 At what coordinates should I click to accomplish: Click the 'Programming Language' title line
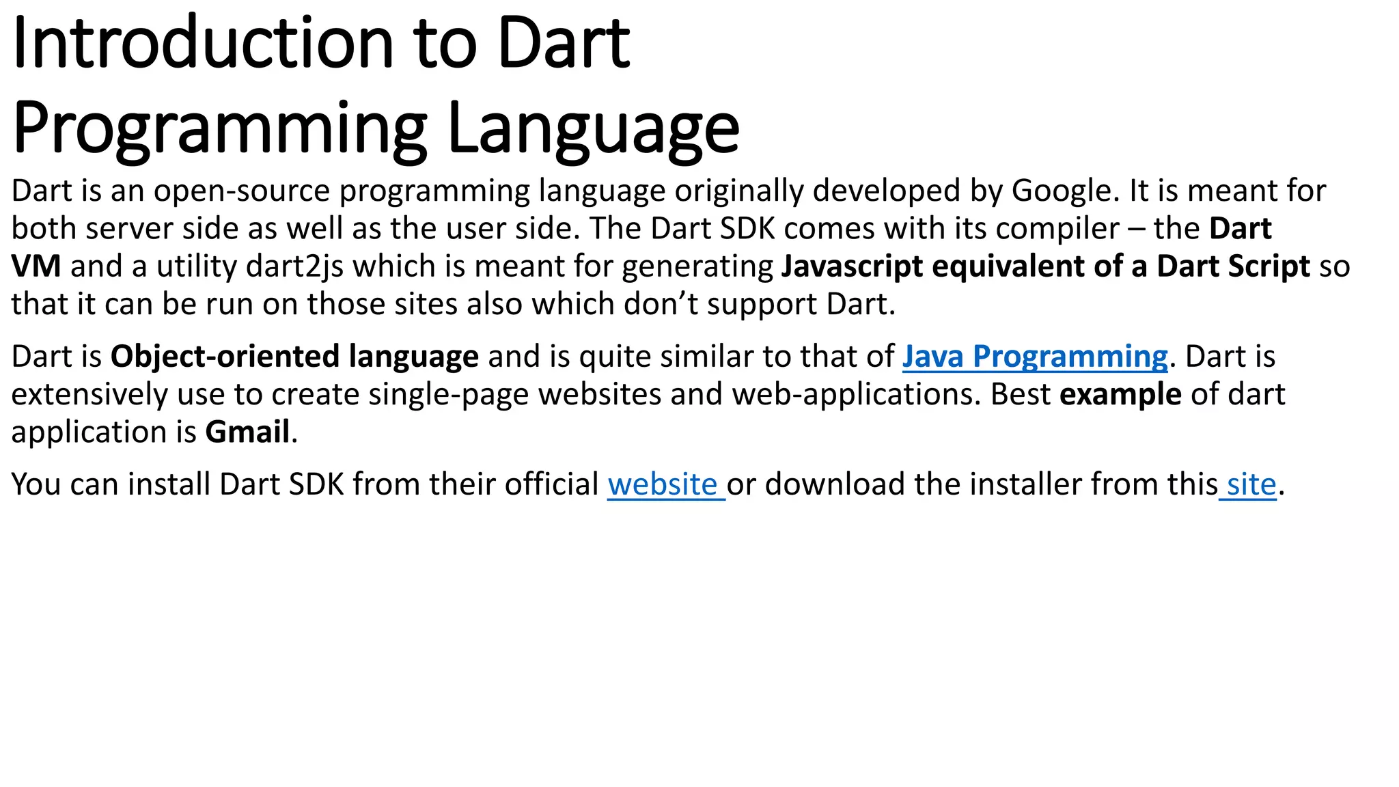coord(376,127)
